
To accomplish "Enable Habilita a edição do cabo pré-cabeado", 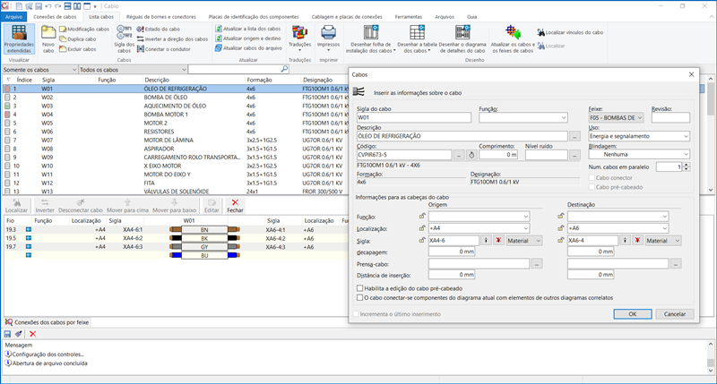I will pyautogui.click(x=360, y=289).
